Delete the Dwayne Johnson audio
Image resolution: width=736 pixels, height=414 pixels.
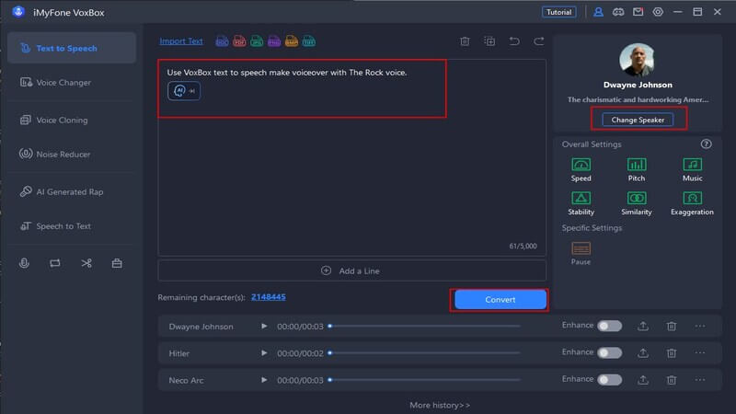672,326
